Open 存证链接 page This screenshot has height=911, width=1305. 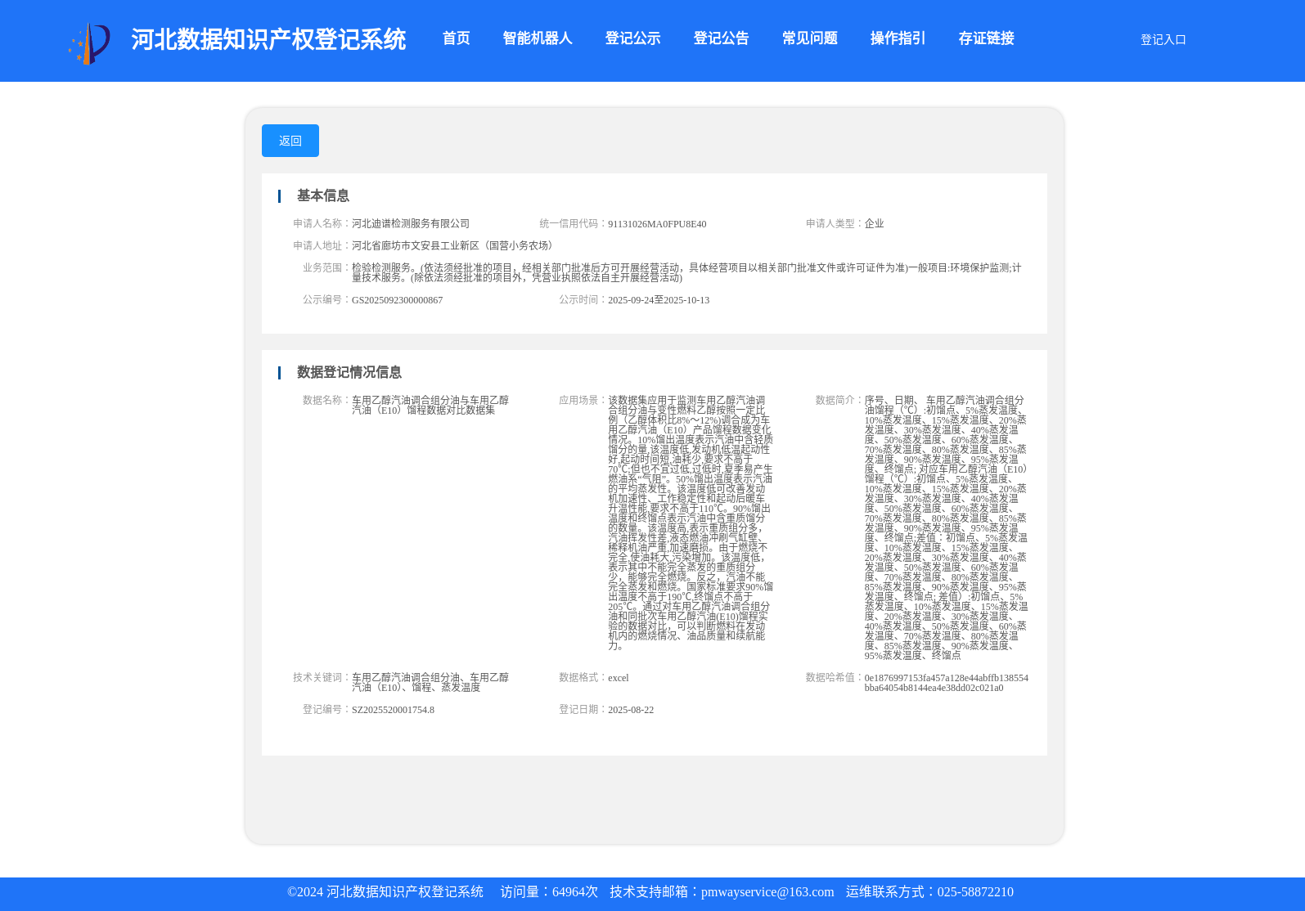coord(986,38)
